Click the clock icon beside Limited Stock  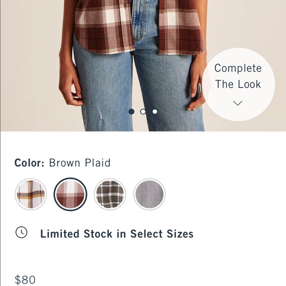click(21, 232)
